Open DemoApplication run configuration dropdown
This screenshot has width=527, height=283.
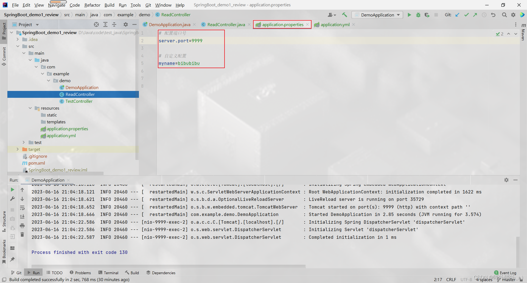click(x=377, y=15)
